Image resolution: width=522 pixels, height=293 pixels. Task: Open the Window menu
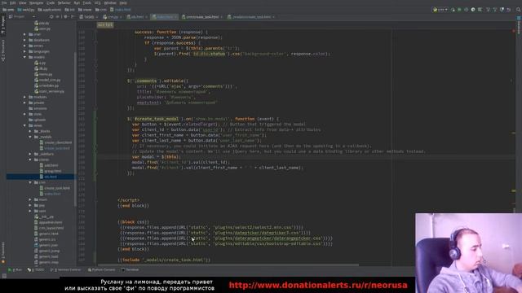point(110,2)
